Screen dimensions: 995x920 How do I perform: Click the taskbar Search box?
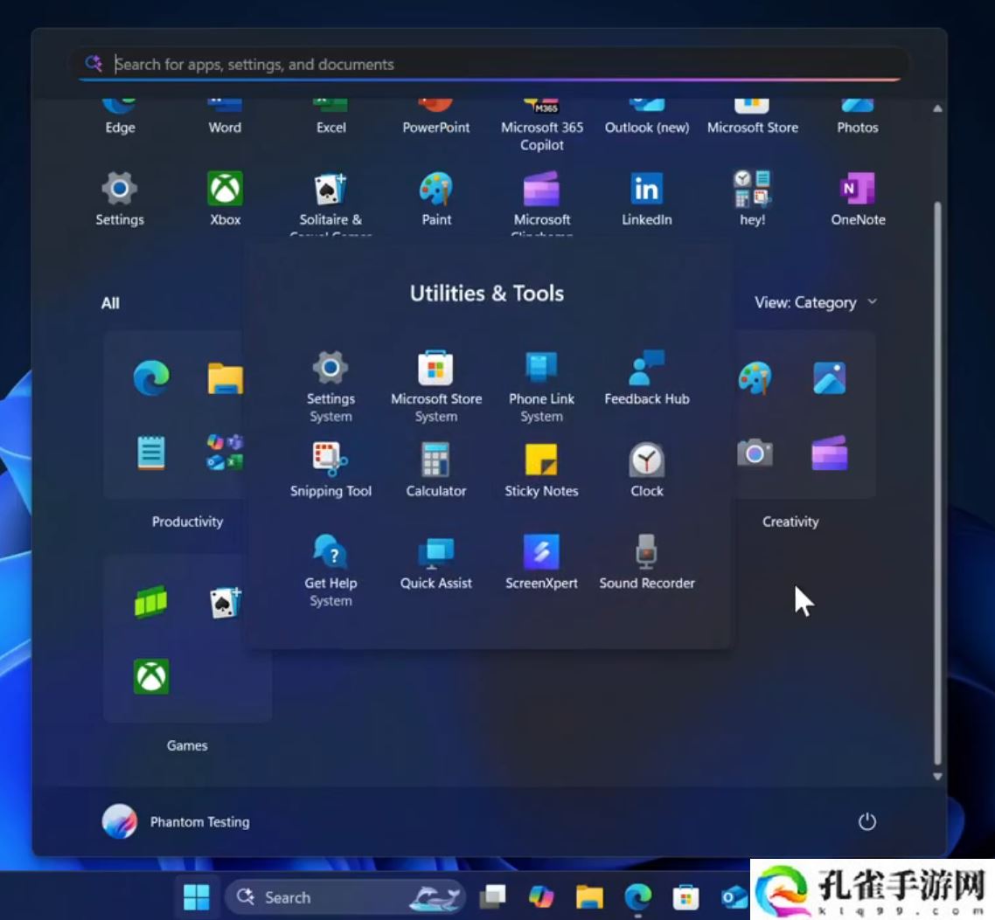tap(345, 897)
